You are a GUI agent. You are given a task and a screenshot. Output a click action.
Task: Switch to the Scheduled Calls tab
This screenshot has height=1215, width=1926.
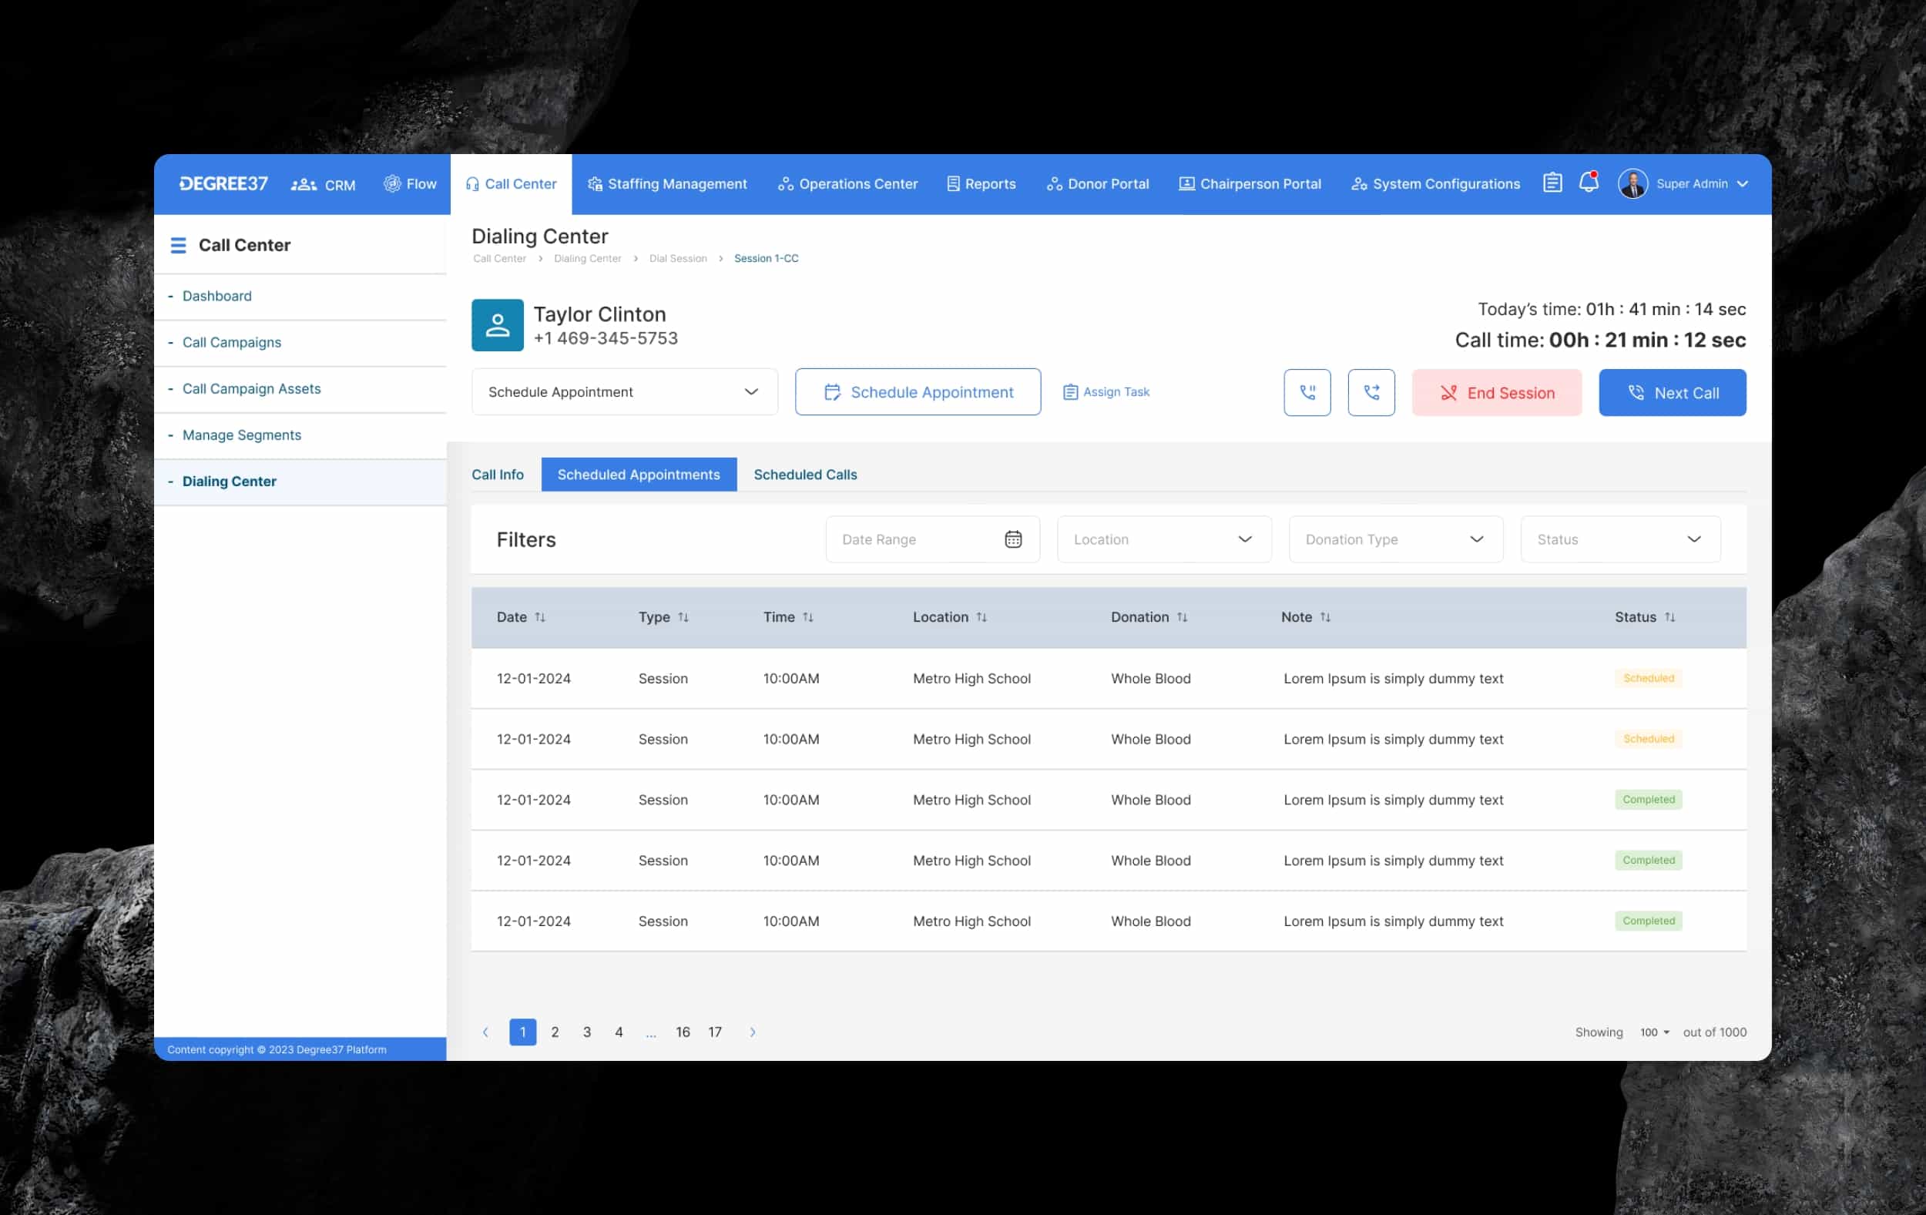(804, 475)
